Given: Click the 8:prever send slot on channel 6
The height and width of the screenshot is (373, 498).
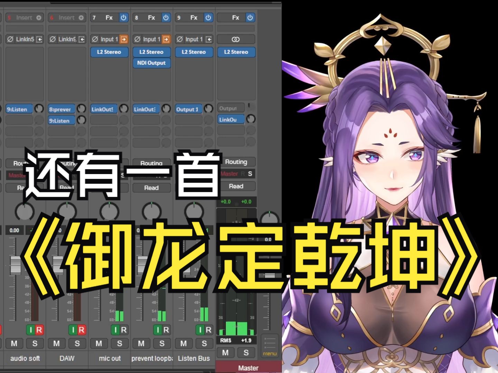Looking at the screenshot, I should (x=62, y=109).
